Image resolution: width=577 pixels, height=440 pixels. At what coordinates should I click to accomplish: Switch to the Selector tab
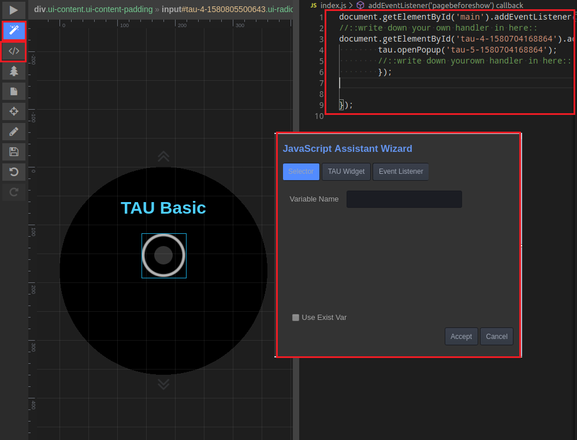click(x=301, y=171)
